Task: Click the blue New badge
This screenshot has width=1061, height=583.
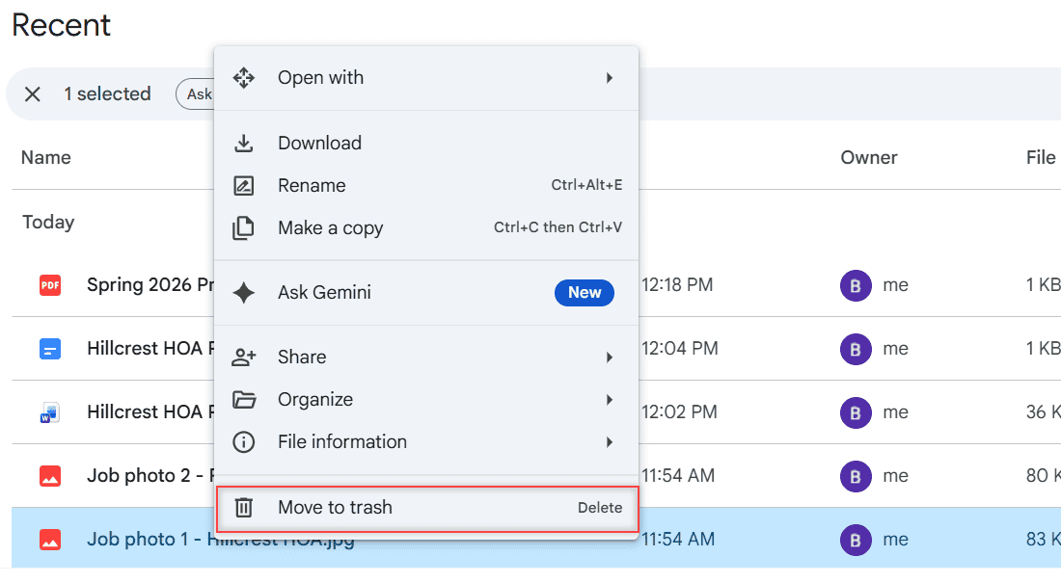Action: (x=585, y=293)
